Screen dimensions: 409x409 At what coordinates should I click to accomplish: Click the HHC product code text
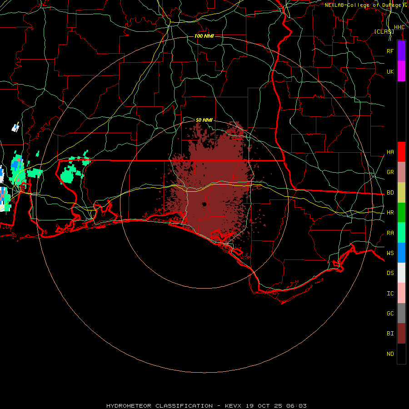tap(399, 27)
